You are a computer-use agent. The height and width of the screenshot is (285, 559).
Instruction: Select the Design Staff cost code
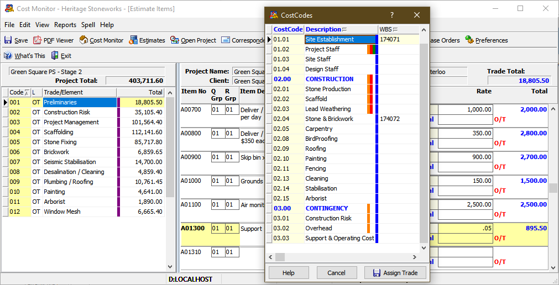343,69
